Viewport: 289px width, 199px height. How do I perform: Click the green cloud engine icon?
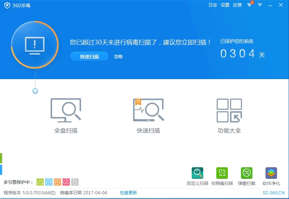point(40,182)
